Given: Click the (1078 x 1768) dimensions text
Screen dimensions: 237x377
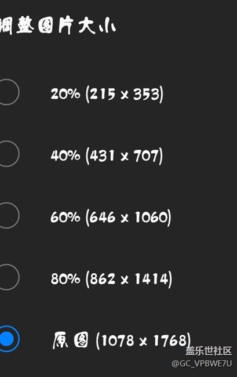Looking at the screenshot, I should pyautogui.click(x=143, y=340).
